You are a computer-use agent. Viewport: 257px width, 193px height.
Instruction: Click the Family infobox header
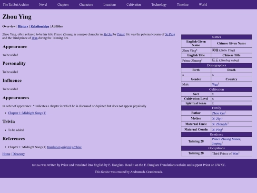coord(217,108)
